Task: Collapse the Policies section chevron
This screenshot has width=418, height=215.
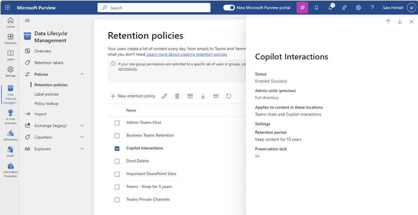Action: click(x=82, y=74)
